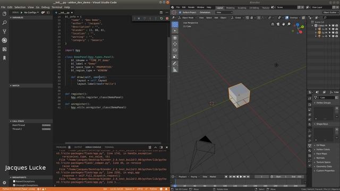Open the debug configuration dropdown
Image resolution: width=340 pixels, height=191 pixels.
point(31,13)
